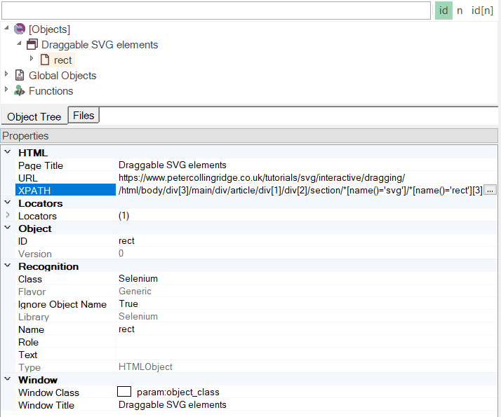Click the Window Class color swatch
501x417 pixels.
pyautogui.click(x=124, y=392)
